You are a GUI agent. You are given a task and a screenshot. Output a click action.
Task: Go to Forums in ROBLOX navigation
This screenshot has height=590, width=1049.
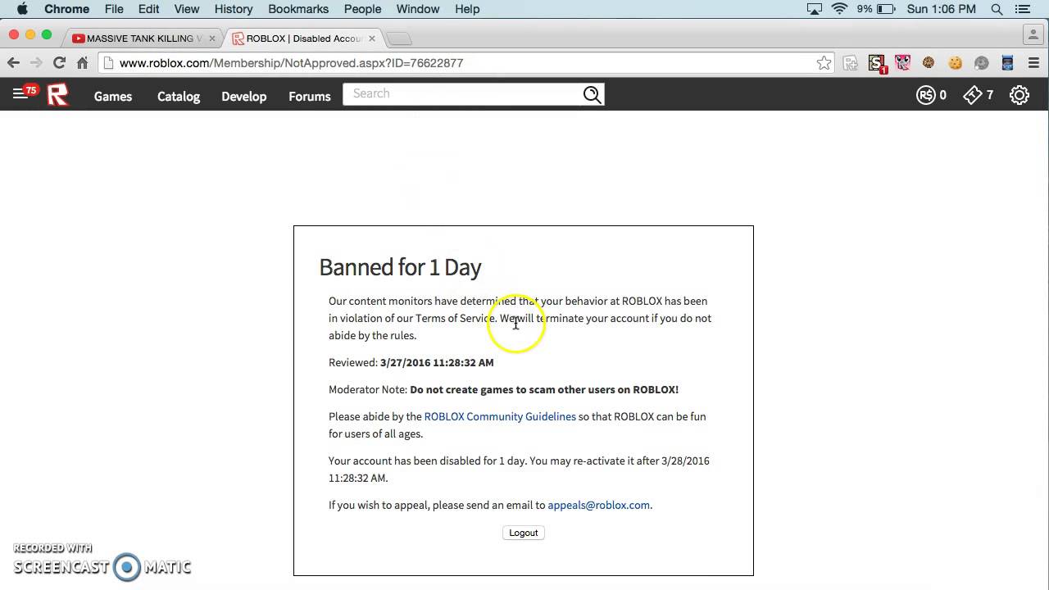[310, 96]
